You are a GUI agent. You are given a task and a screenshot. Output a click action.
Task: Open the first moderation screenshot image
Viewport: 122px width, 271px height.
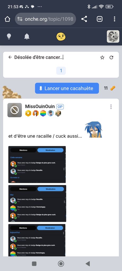point(37,164)
